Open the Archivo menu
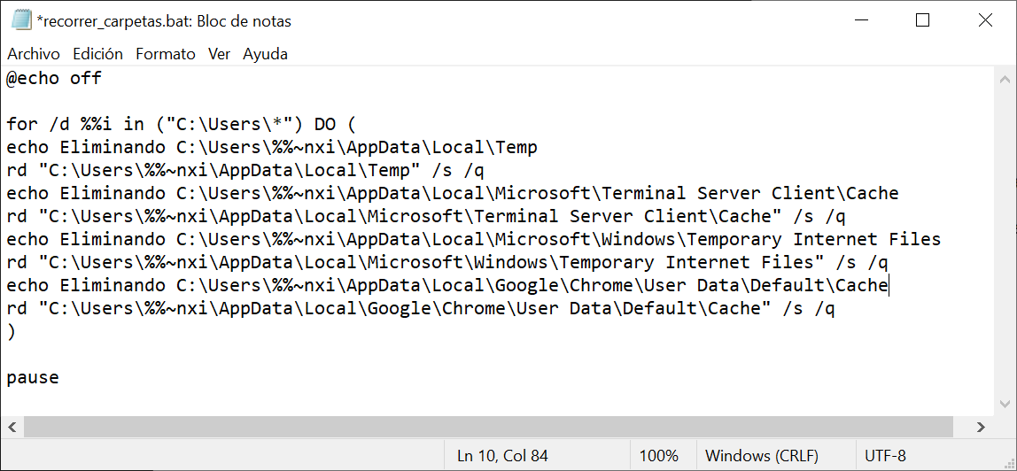This screenshot has height=471, width=1017. pos(33,54)
